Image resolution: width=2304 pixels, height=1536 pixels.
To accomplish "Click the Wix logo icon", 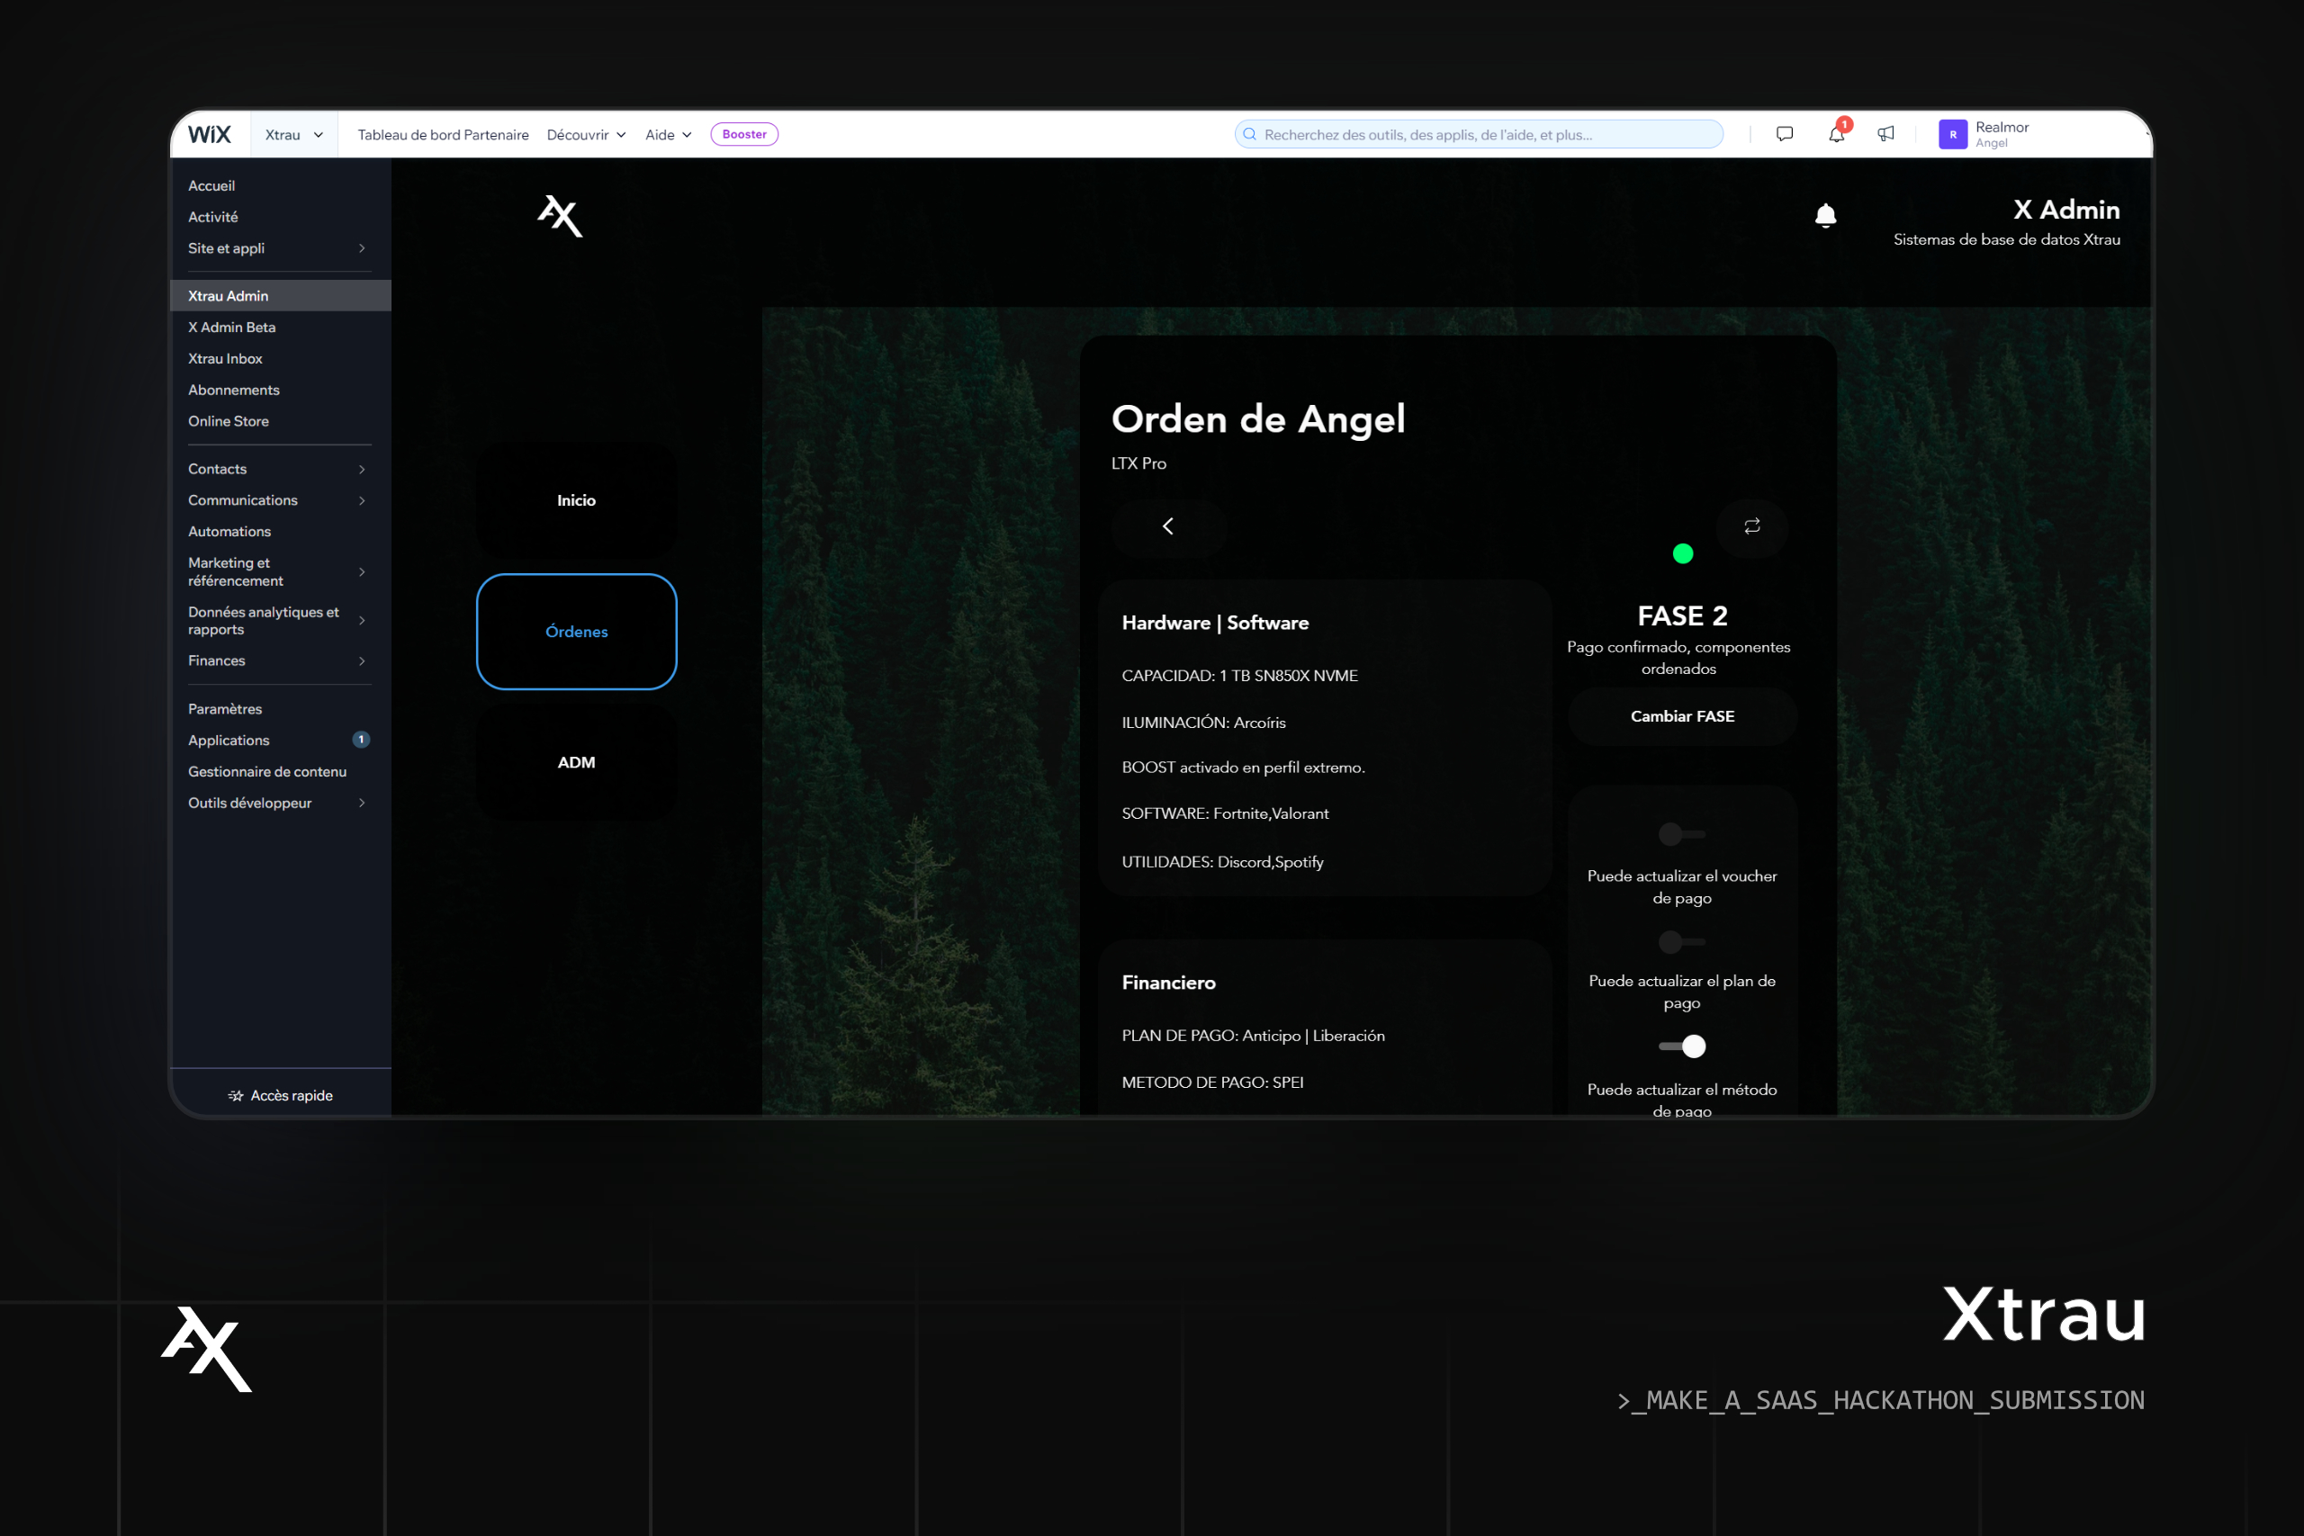I will [209, 134].
